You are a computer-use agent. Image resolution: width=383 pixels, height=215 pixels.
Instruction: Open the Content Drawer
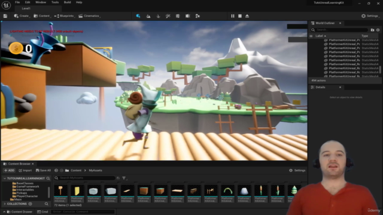(19, 211)
